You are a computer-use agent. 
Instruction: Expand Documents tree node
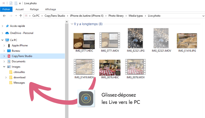click(4, 62)
